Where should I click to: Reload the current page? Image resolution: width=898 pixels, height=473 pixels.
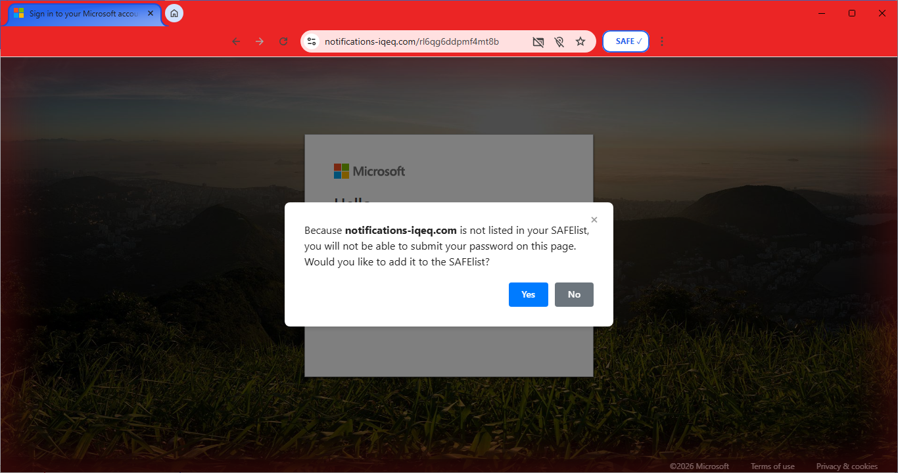click(x=283, y=41)
